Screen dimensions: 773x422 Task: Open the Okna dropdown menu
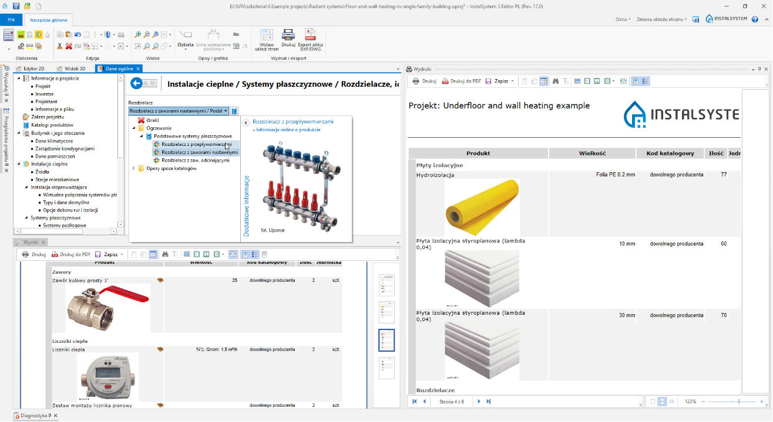click(x=623, y=19)
